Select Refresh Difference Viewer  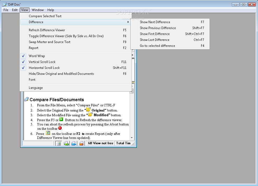coord(76,30)
